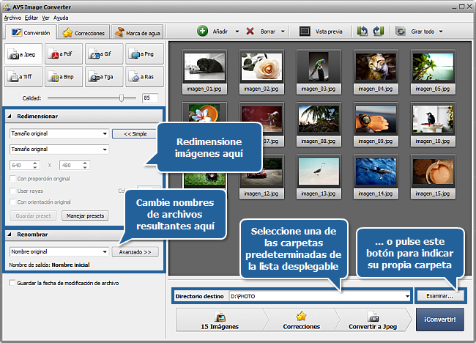The image size is (476, 343).
Task: Select the imagen_04.jpg cat thumbnail
Action: point(369,70)
